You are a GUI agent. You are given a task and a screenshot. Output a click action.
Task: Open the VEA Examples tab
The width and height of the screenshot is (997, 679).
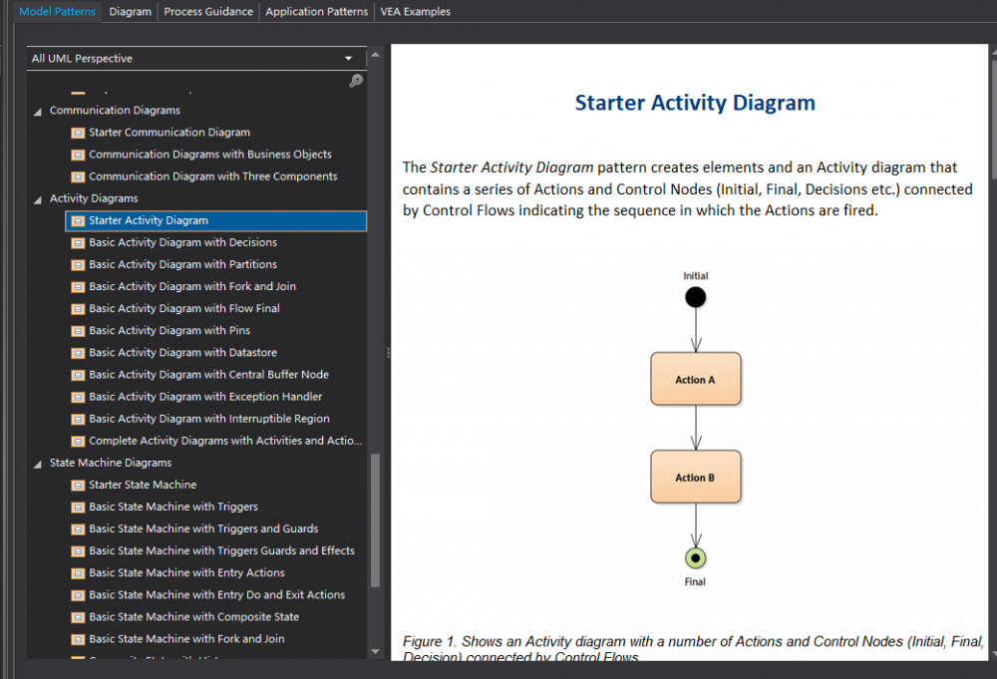pyautogui.click(x=415, y=11)
